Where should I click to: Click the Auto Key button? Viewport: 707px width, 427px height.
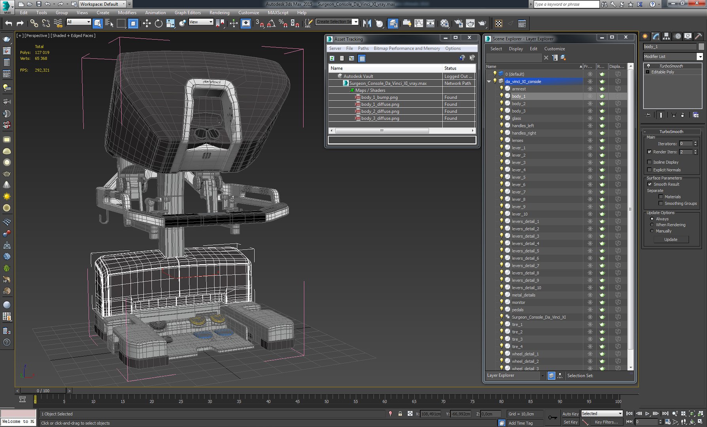click(570, 414)
